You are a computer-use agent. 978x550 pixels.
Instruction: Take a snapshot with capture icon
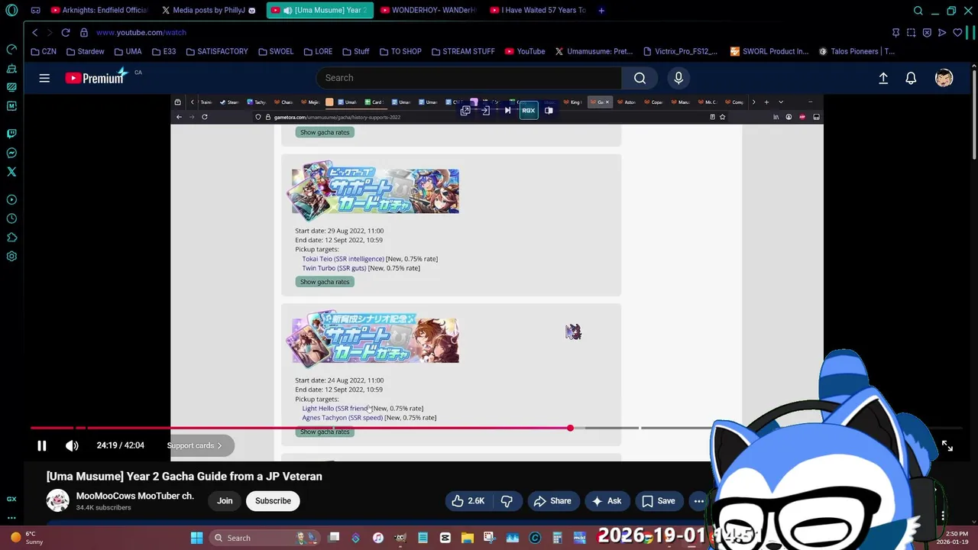911,33
